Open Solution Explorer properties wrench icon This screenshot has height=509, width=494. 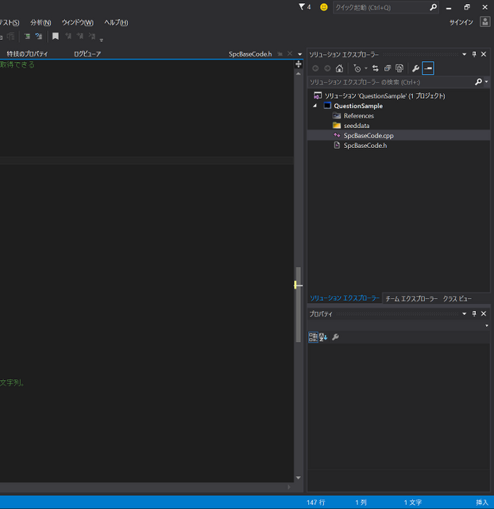[x=415, y=68]
